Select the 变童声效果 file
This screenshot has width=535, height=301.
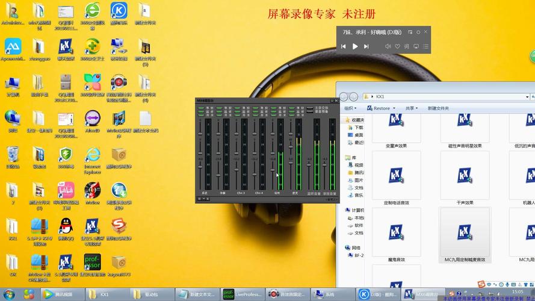point(396,132)
